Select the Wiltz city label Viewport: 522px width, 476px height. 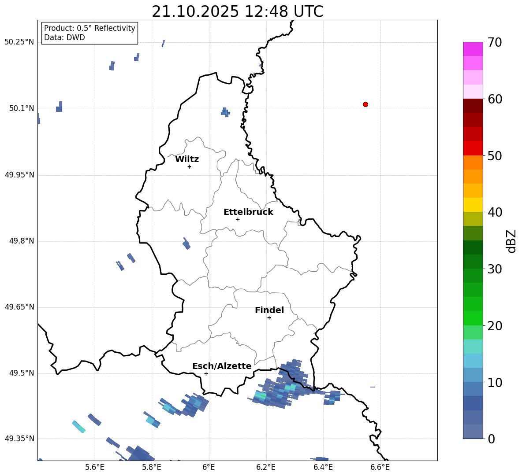187,159
